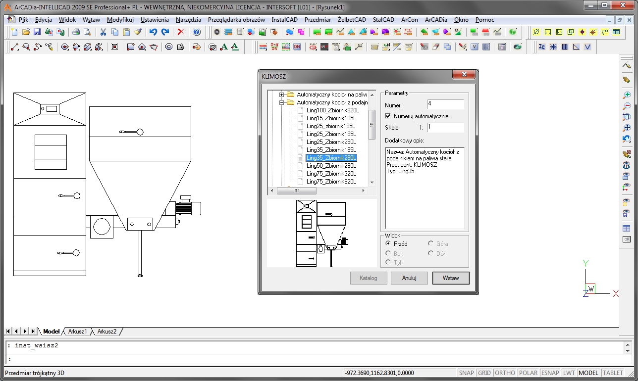Open the Pomoc menu
This screenshot has width=638, height=381.
[484, 20]
